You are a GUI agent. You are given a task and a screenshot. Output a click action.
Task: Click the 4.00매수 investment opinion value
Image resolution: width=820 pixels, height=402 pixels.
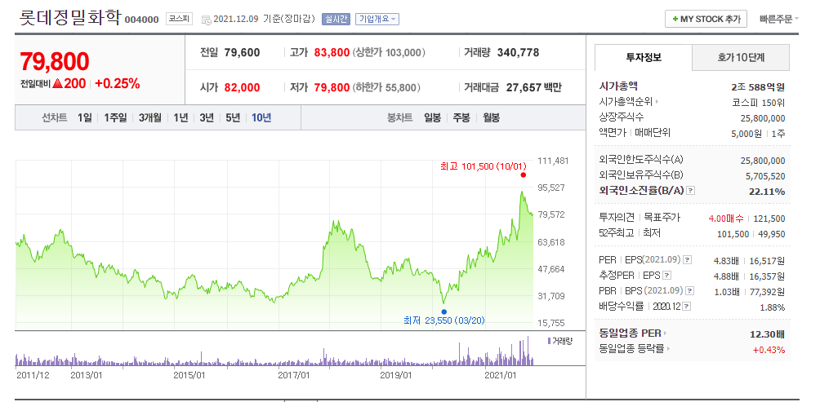726,219
